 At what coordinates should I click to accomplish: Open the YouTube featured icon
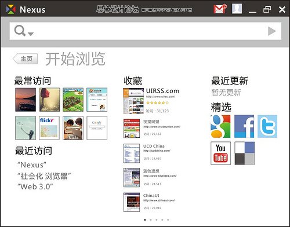[220, 153]
